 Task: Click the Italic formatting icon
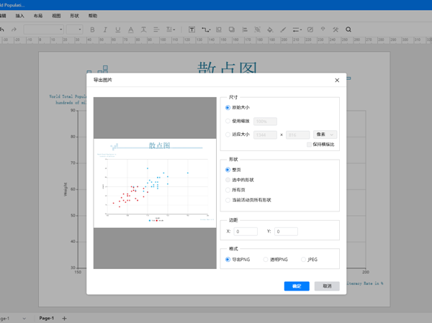pos(105,30)
